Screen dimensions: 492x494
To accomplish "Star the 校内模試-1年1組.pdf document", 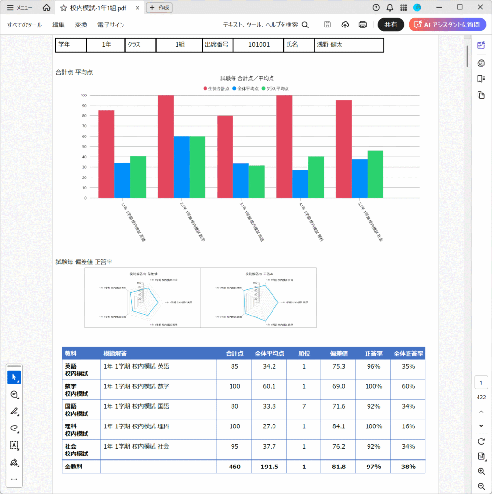I will pyautogui.click(x=63, y=8).
